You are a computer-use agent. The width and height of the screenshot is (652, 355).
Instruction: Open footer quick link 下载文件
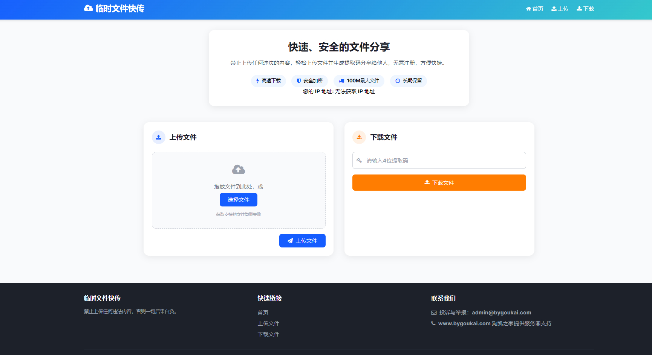268,334
